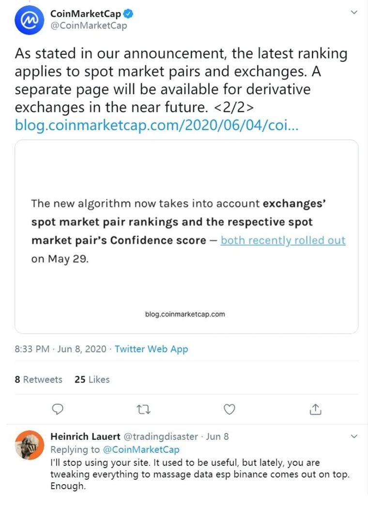View the list of 25 Likes

(x=92, y=379)
